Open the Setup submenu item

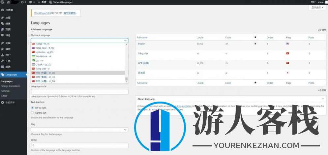(4, 96)
